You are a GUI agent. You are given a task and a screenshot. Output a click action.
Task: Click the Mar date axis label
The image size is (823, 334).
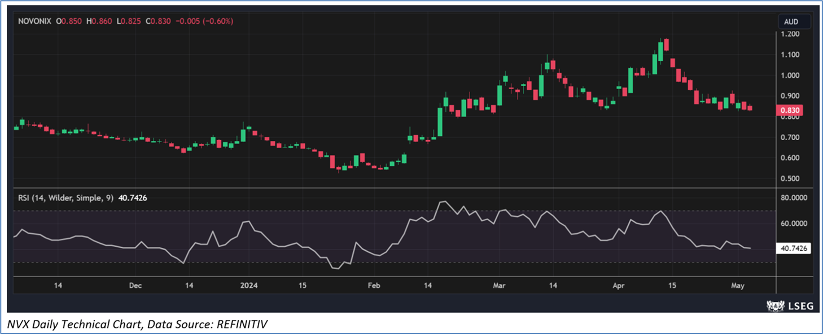pyautogui.click(x=498, y=286)
